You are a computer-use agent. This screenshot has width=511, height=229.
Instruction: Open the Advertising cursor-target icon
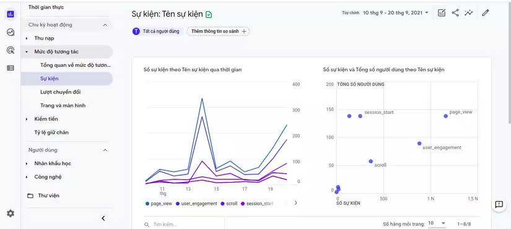[11, 50]
